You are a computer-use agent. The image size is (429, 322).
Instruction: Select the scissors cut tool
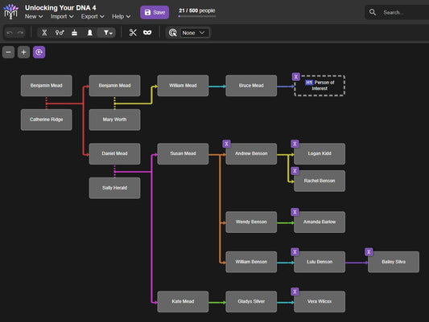tap(133, 33)
